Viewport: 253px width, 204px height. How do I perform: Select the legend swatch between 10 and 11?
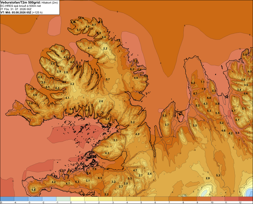point(218,199)
